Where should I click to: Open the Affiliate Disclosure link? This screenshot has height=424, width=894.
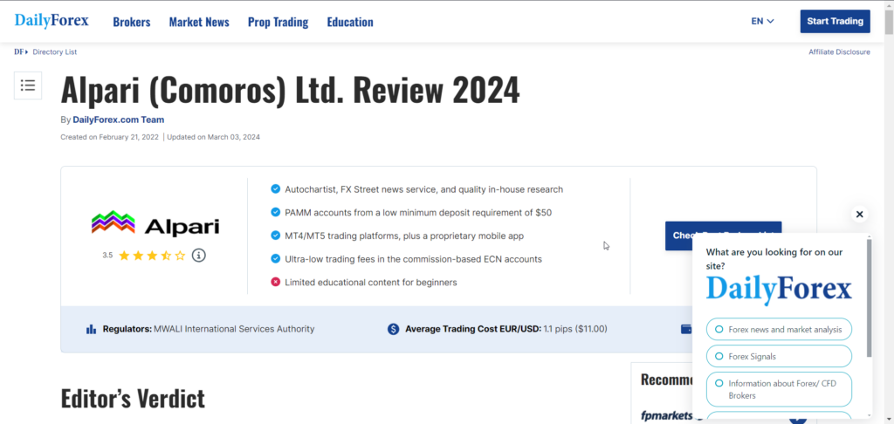839,51
